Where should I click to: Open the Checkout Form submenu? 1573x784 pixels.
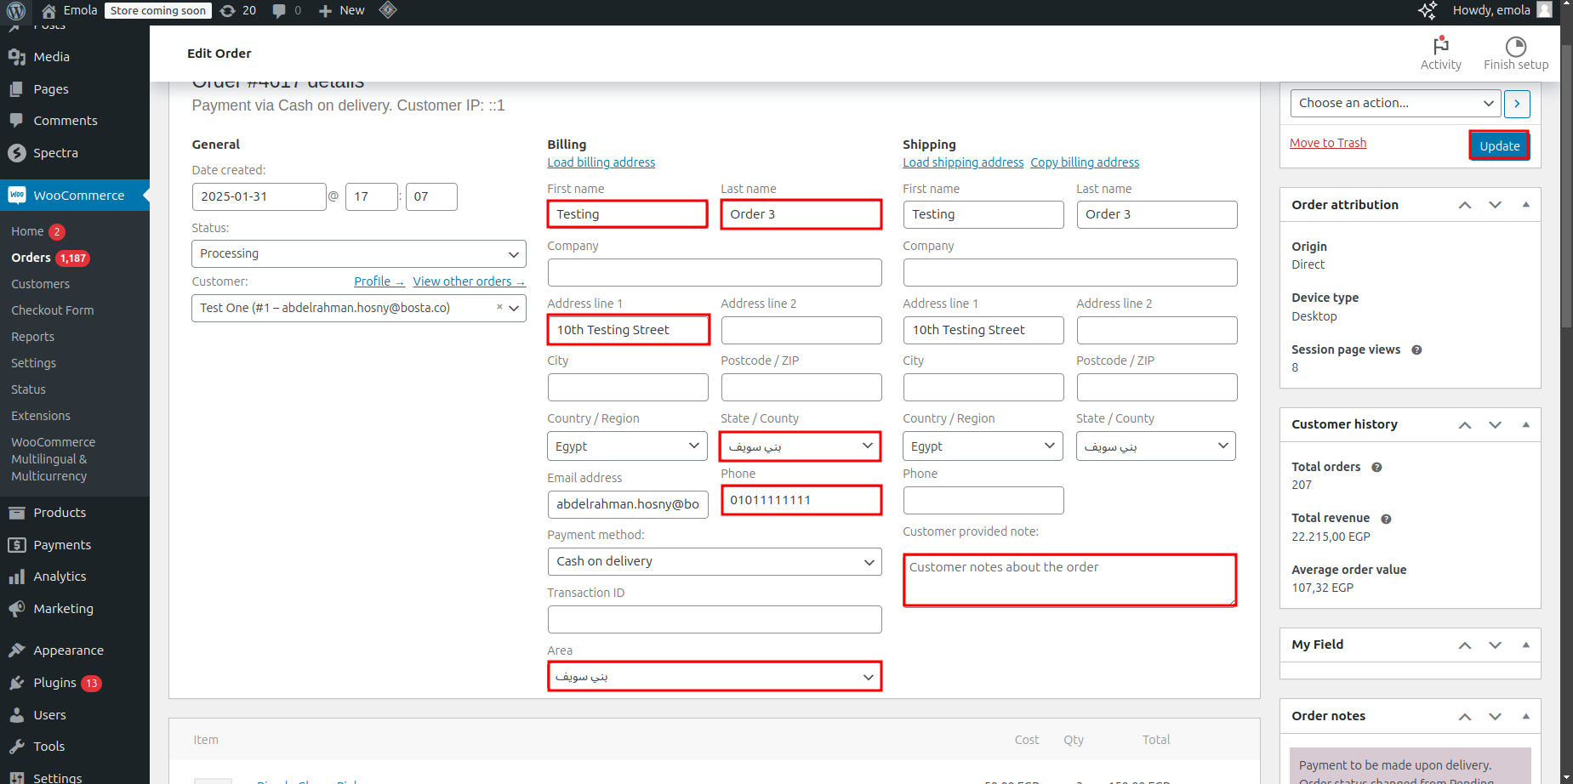(52, 310)
